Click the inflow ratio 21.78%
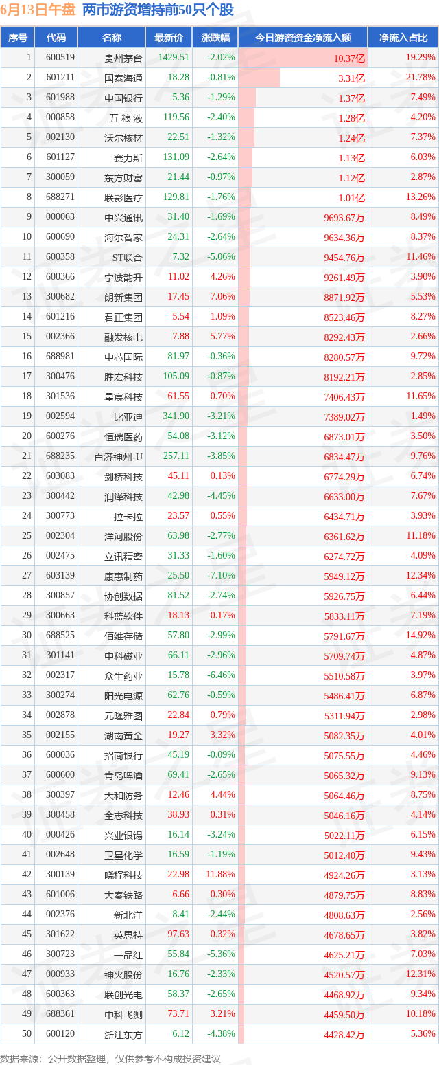Image resolution: width=439 pixels, height=1065 pixels. coord(420,78)
